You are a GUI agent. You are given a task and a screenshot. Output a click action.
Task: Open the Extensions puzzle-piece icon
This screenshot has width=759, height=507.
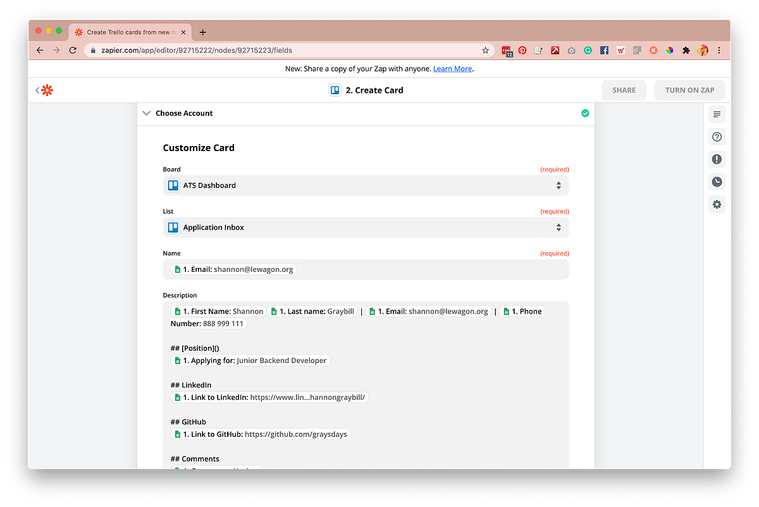686,51
